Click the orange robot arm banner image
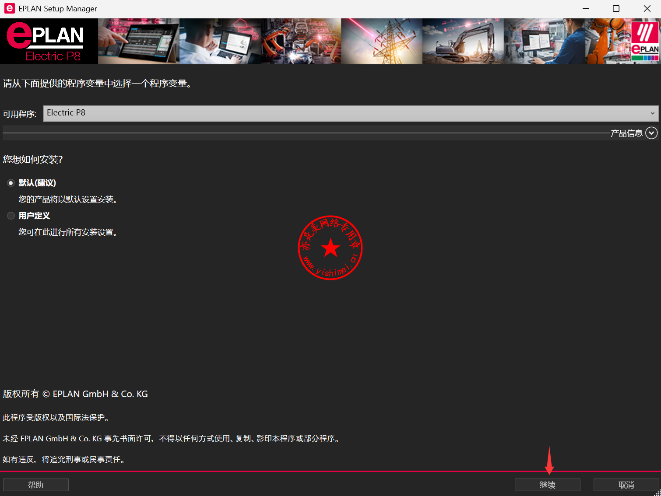 [x=301, y=42]
